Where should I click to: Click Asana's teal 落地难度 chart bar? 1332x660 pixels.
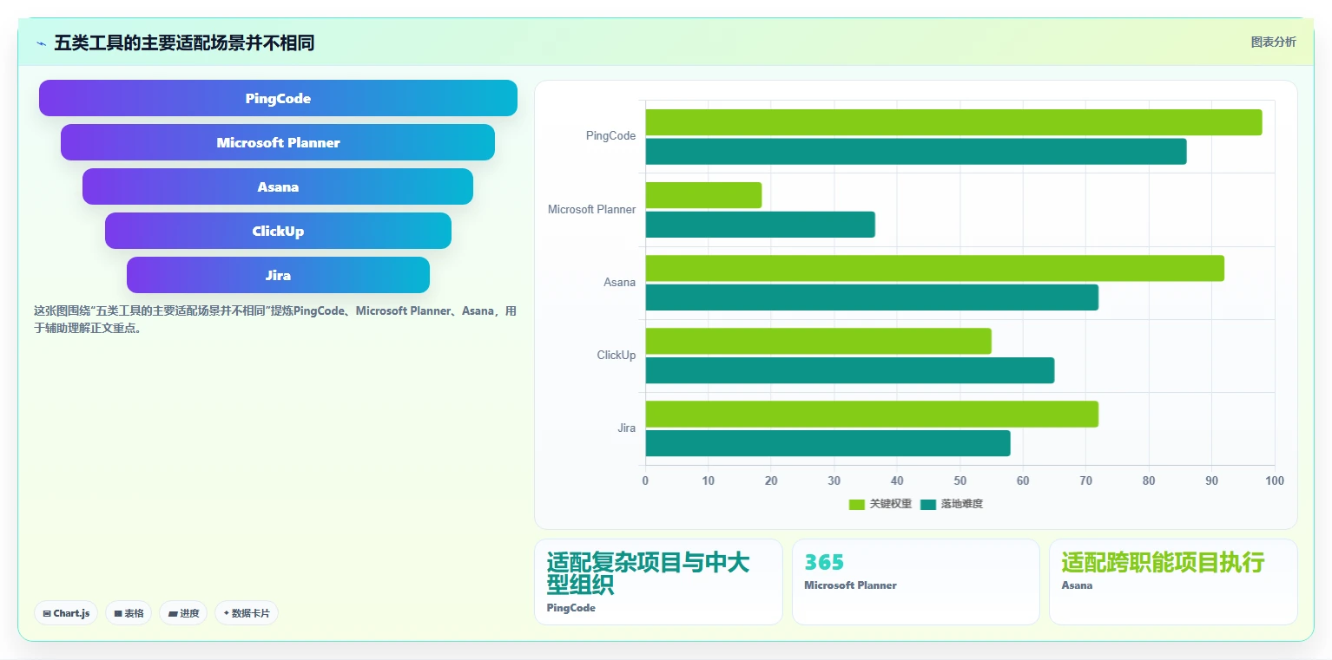[872, 297]
